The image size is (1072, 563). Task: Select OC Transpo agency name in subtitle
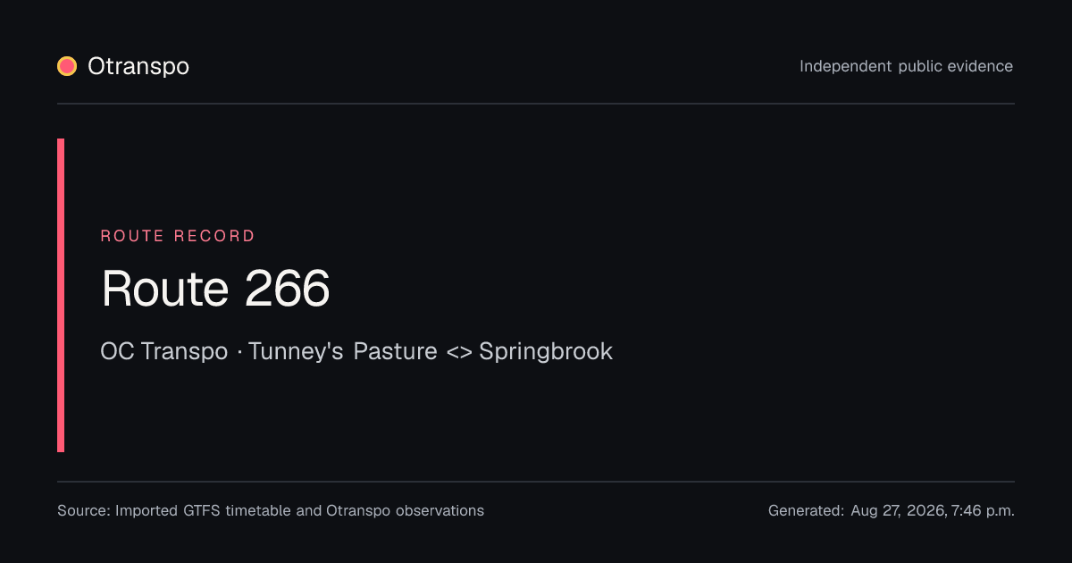pyautogui.click(x=164, y=351)
